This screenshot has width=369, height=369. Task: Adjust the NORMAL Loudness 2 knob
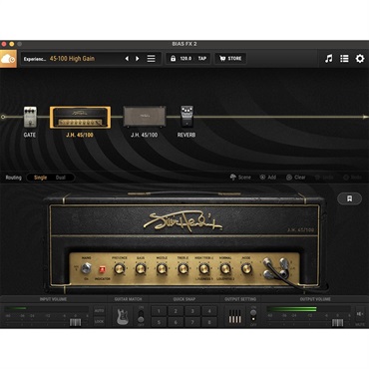point(225,268)
